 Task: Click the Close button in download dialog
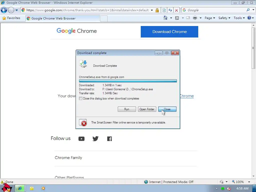167,109
